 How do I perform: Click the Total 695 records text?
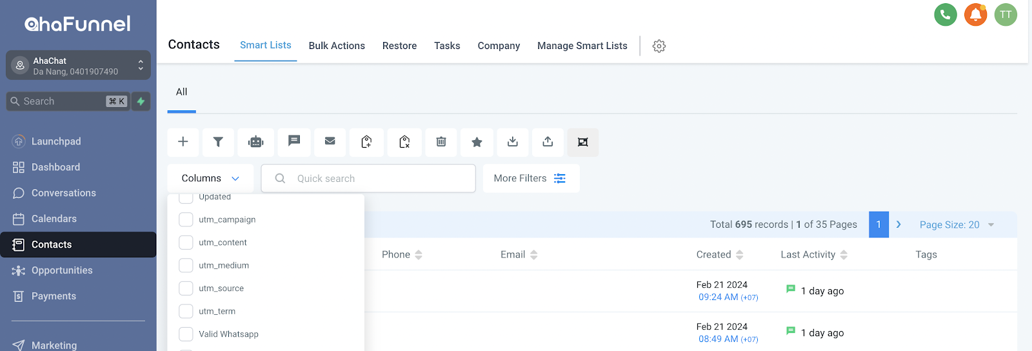coord(749,225)
